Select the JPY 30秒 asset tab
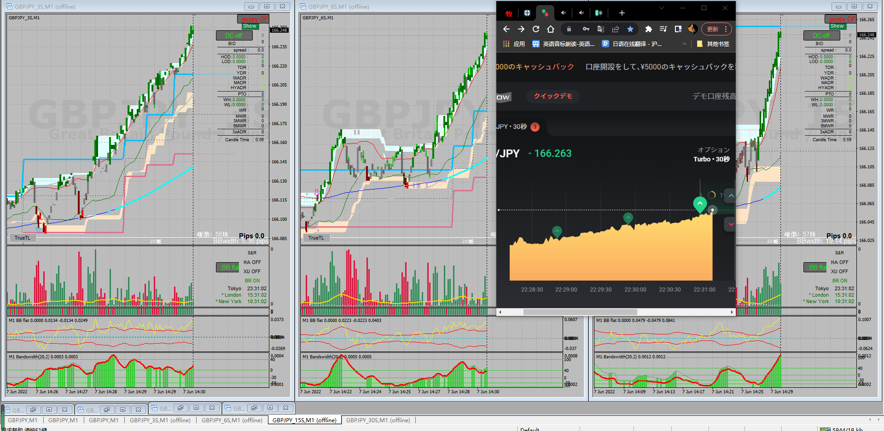This screenshot has height=431, width=884. click(x=518, y=126)
